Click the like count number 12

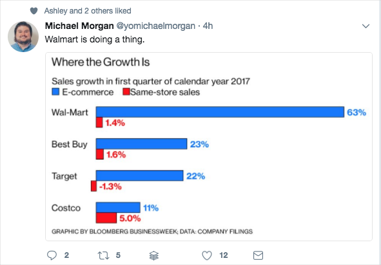(x=224, y=255)
